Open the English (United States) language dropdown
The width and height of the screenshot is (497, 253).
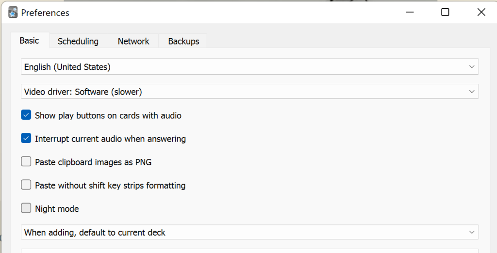[243, 67]
